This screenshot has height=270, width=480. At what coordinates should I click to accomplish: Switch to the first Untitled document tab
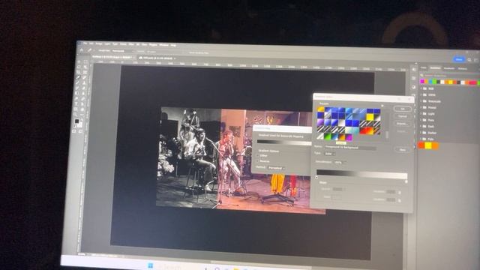tap(112, 57)
